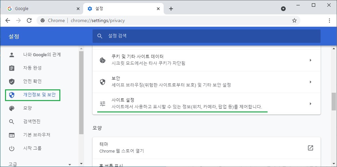Open 자동 완성 in sidebar
This screenshot has width=337, height=167.
pyautogui.click(x=32, y=68)
